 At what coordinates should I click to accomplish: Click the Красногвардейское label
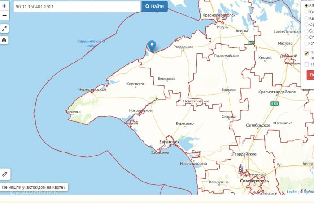(277, 92)
